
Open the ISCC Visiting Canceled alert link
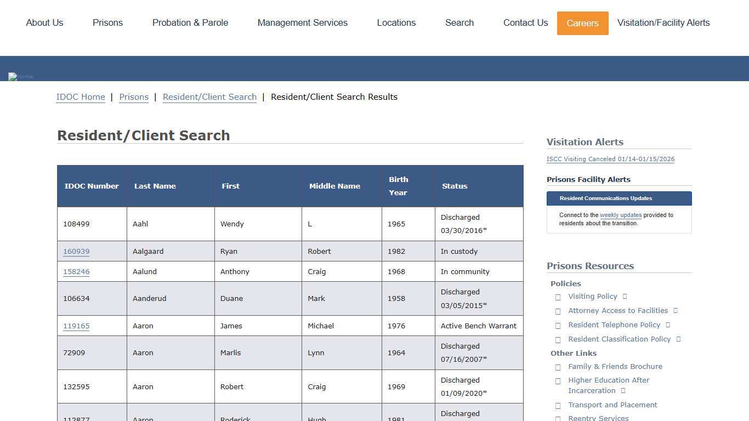(610, 159)
